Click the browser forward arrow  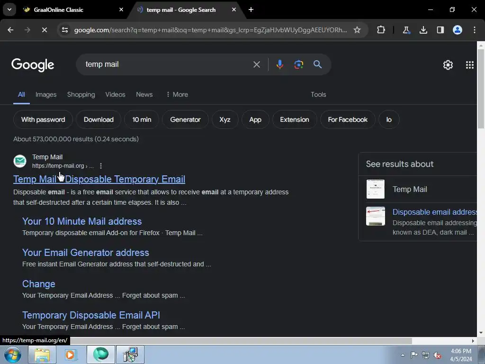(x=27, y=30)
